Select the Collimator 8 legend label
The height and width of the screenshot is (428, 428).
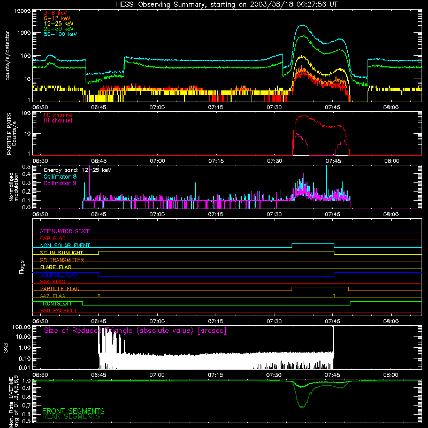point(60,177)
